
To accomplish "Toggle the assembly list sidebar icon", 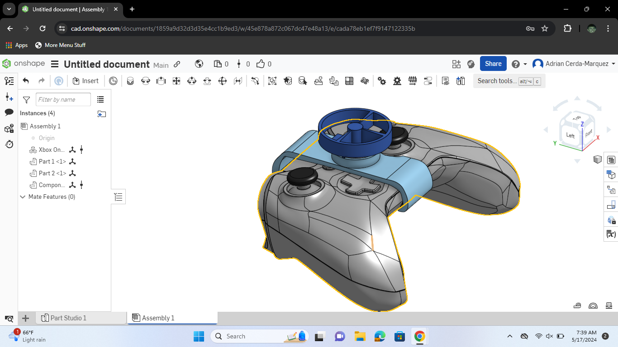I will click(x=9, y=81).
